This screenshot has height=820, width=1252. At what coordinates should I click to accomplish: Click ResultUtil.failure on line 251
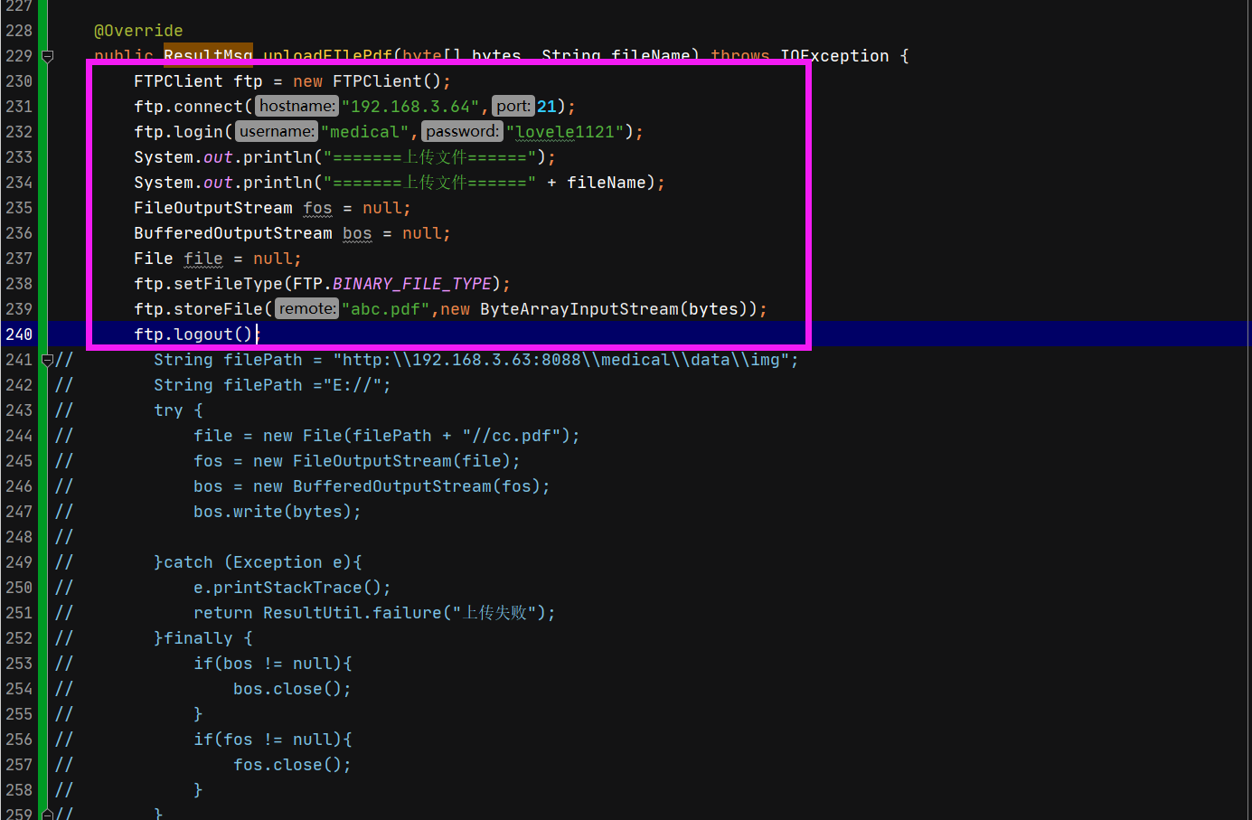click(353, 613)
